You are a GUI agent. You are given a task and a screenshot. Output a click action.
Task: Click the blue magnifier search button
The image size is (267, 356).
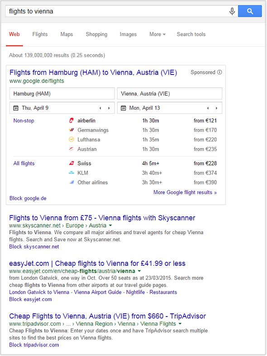coord(250,11)
